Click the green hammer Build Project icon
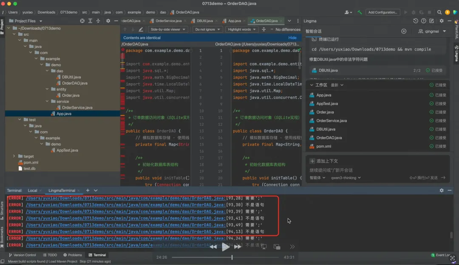 [360, 12]
